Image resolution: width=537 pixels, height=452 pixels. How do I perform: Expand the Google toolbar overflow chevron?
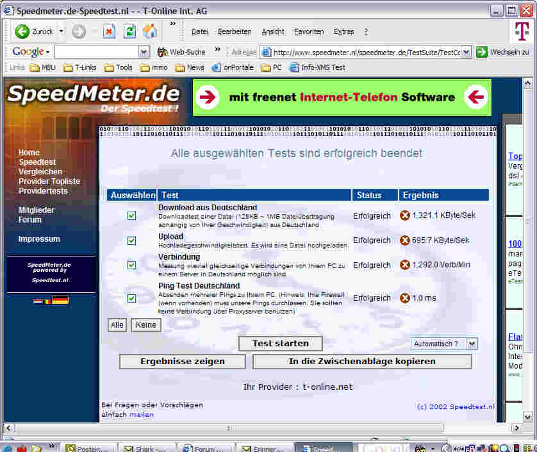pos(217,49)
